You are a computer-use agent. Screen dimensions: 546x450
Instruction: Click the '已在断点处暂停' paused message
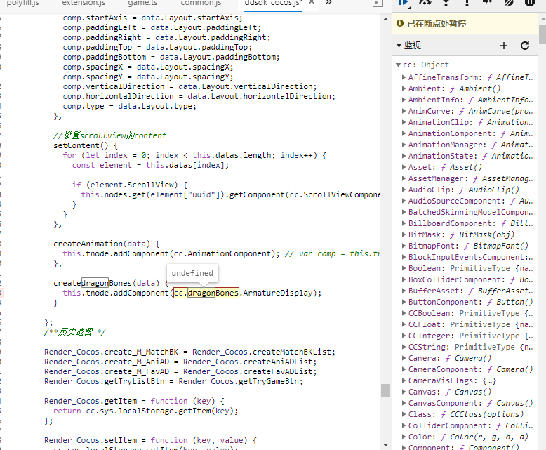coord(437,24)
